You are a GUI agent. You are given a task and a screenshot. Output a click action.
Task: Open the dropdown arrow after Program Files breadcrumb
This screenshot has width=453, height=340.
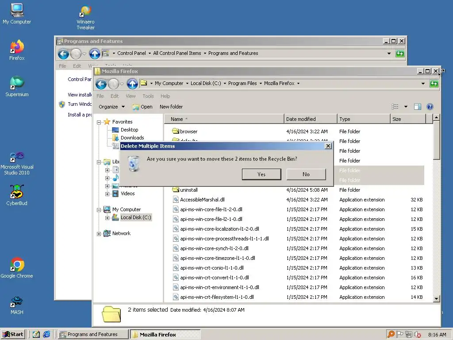coord(261,83)
